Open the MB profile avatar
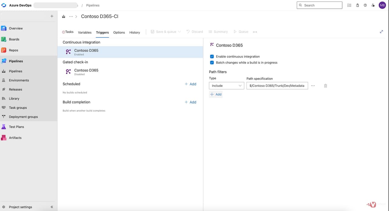 pyautogui.click(x=382, y=5)
